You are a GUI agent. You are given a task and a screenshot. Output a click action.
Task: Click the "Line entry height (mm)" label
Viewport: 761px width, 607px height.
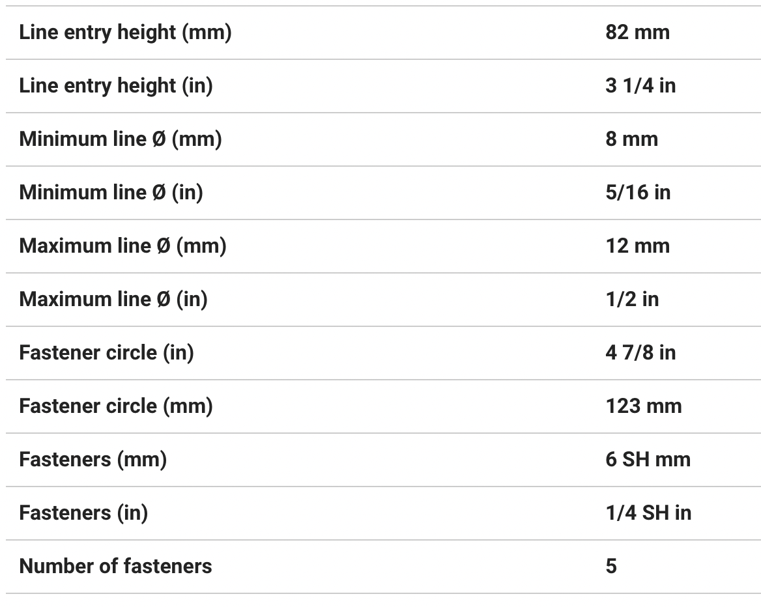coord(125,33)
